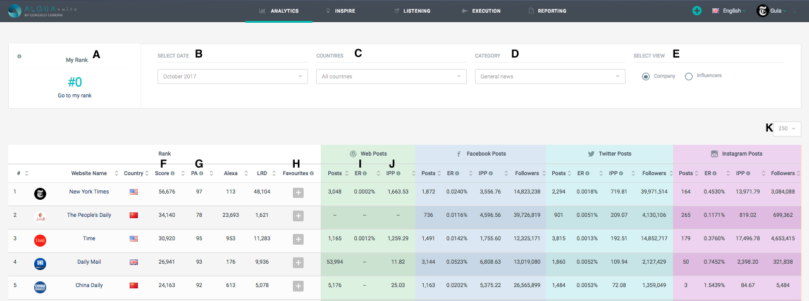Click the info icon next to Favourites header
This screenshot has height=301, width=809.
click(x=312, y=173)
